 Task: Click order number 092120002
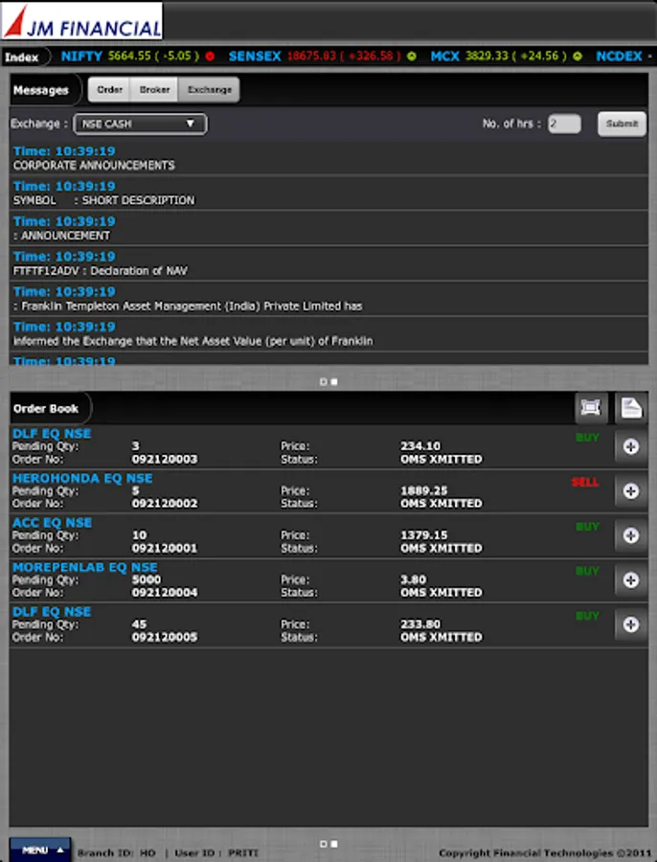pos(165,504)
